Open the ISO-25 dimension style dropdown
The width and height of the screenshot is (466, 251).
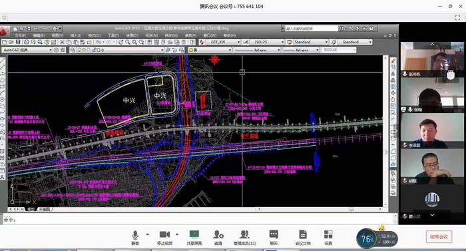[x=267, y=42]
